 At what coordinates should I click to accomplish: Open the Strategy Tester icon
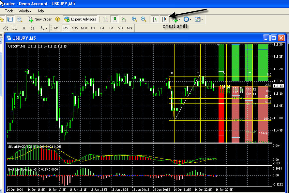tap(19, 19)
